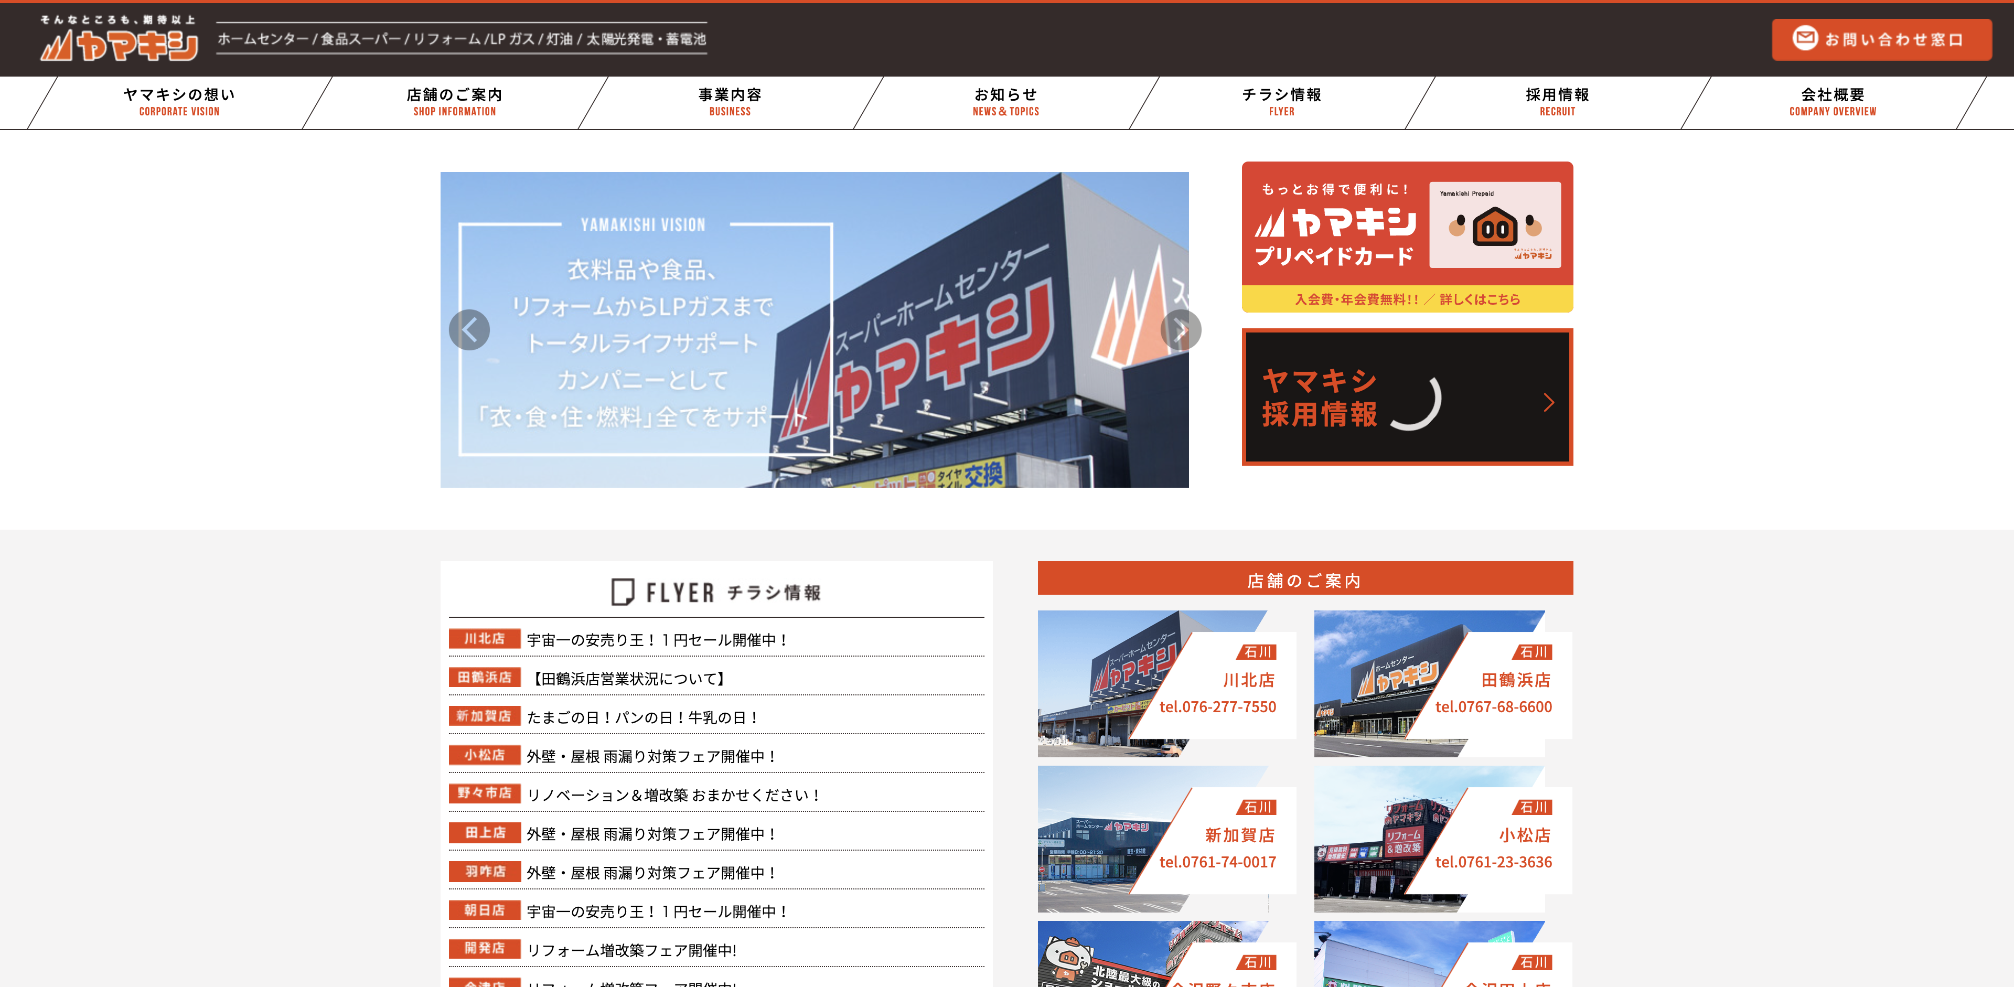This screenshot has width=2014, height=987.
Task: Click 入会費・年会費無料 詳しくはこちら strip
Action: 1407,299
